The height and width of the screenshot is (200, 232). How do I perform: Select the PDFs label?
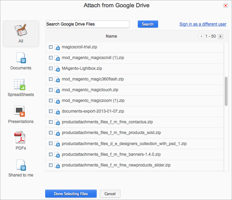21,148
